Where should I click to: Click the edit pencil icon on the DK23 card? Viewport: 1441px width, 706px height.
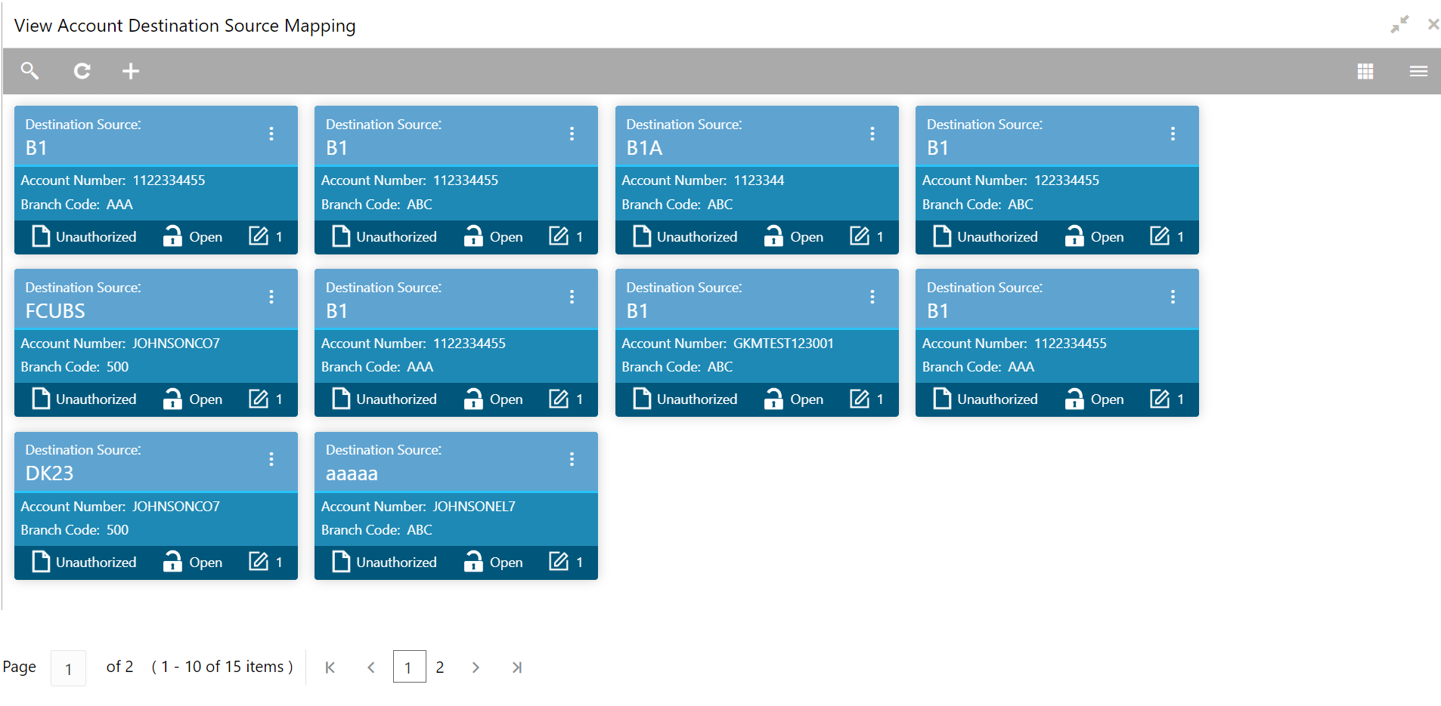[x=259, y=562]
